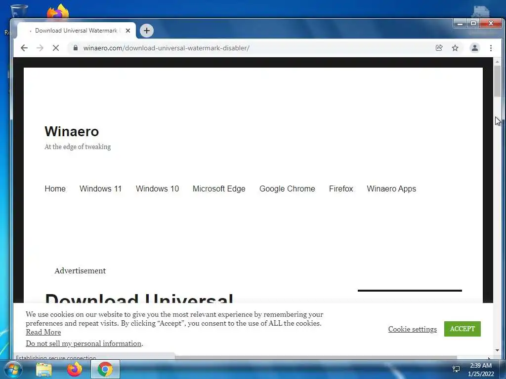The image size is (506, 379).
Task: Go back using the Chrome back arrow
Action: [24, 48]
